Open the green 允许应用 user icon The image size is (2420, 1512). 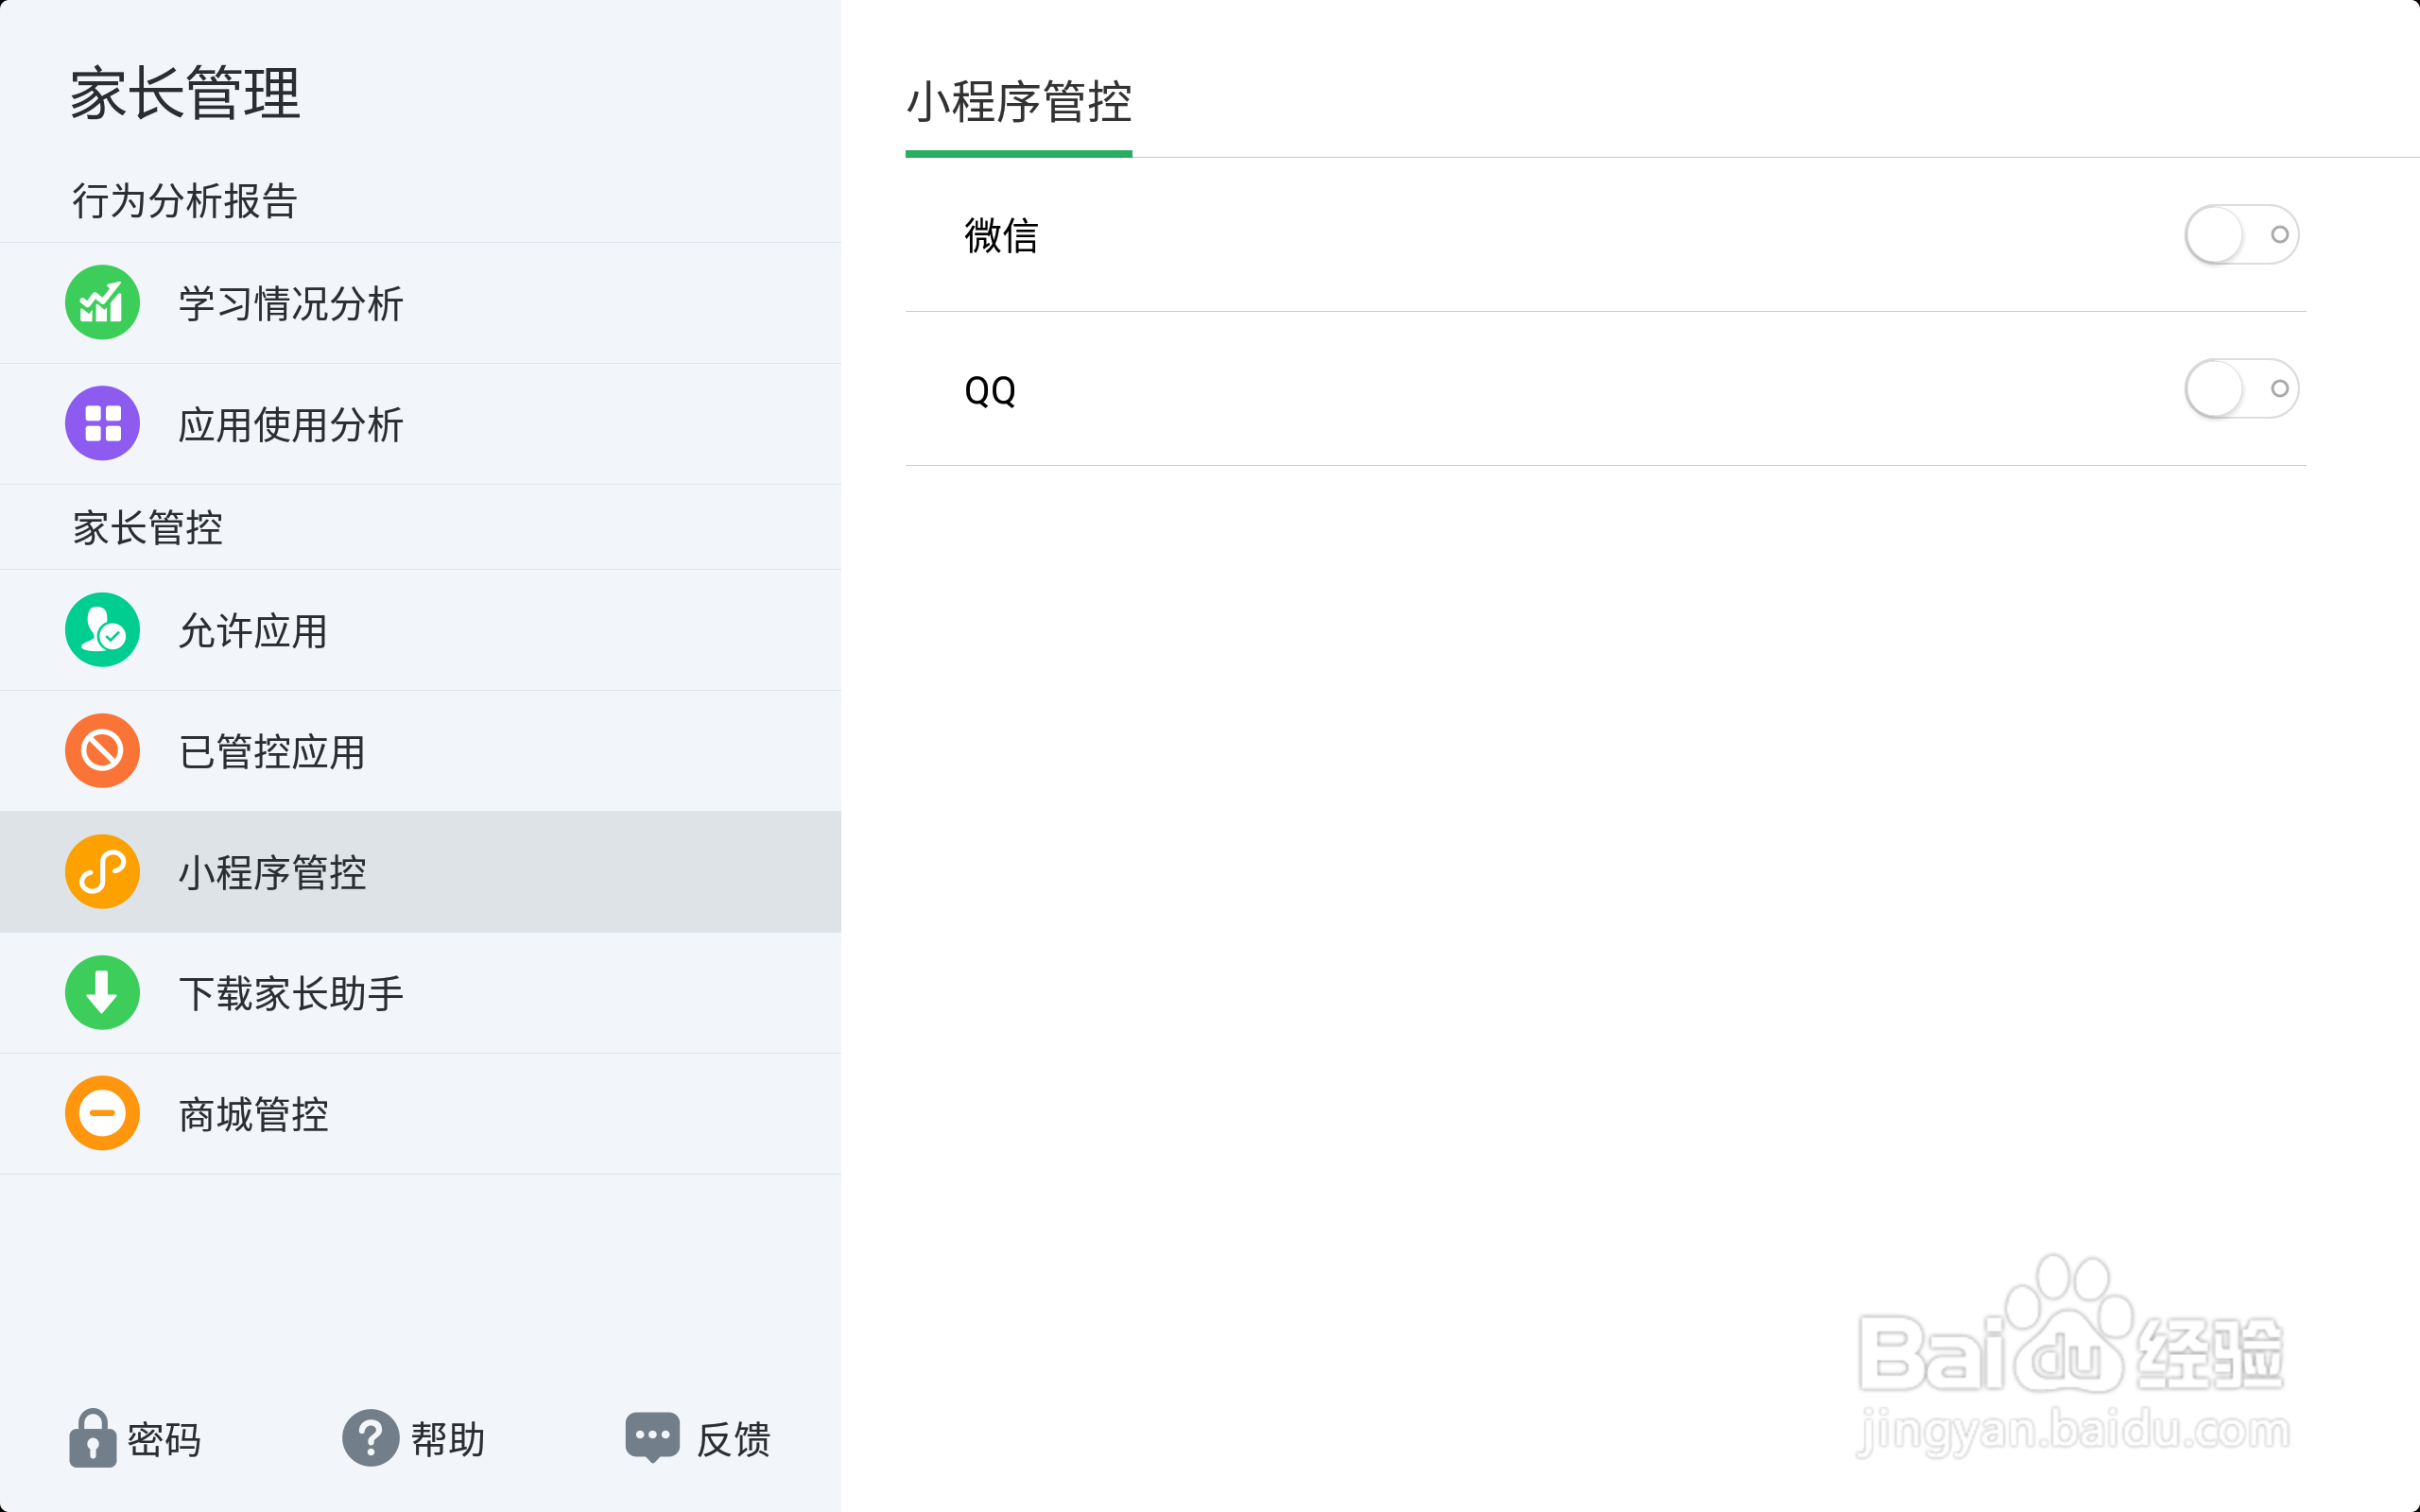[102, 630]
